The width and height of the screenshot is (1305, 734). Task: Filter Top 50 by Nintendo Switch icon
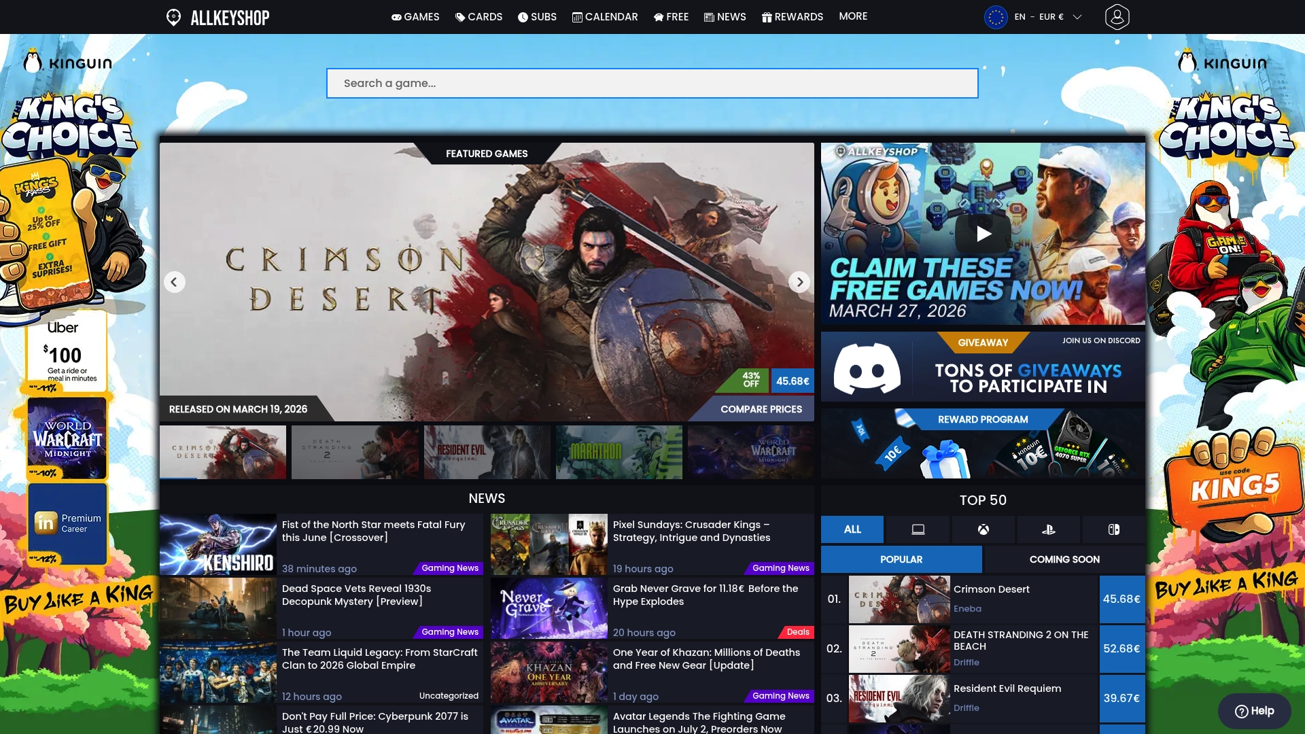click(1113, 529)
